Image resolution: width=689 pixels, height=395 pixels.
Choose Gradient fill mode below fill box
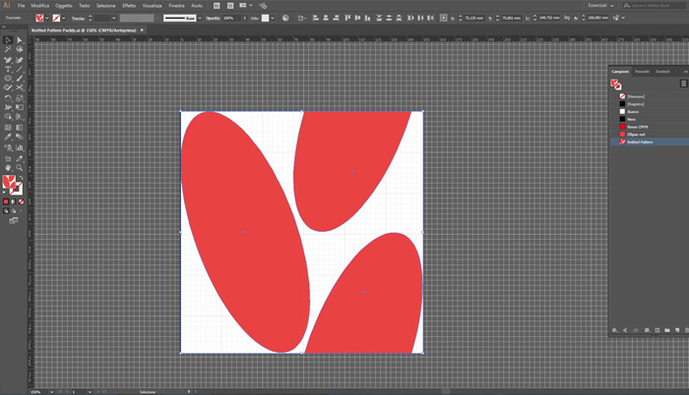(x=13, y=201)
